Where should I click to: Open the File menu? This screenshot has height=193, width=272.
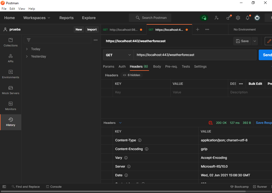coord(4,9)
